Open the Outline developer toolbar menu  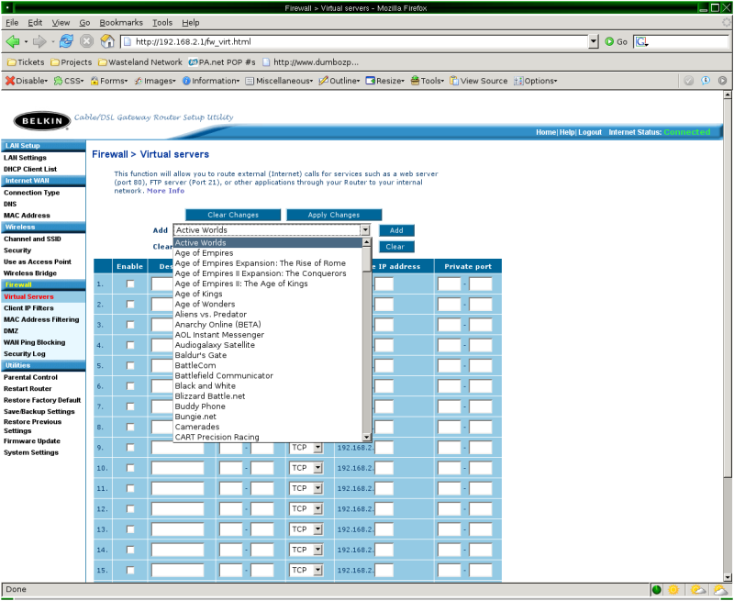click(339, 81)
